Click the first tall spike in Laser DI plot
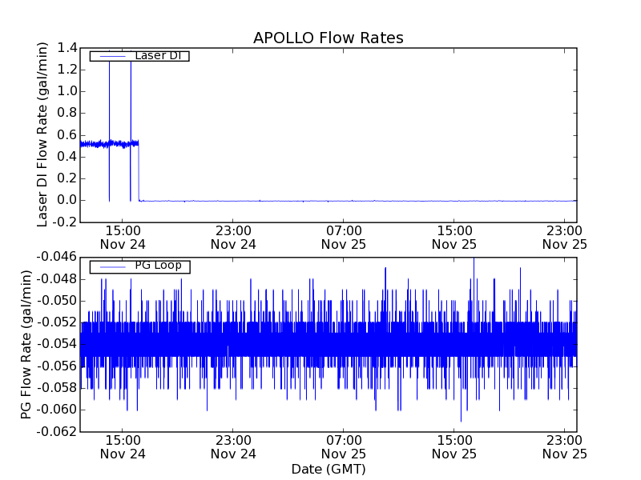 pos(109,120)
